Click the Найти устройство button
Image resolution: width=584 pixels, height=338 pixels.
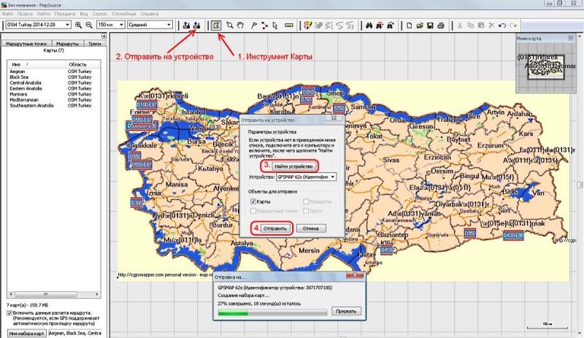point(293,166)
